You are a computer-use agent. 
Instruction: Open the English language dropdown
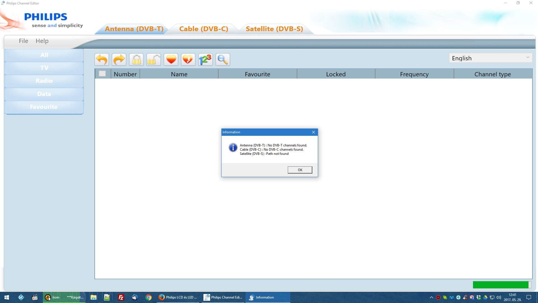pos(490,58)
